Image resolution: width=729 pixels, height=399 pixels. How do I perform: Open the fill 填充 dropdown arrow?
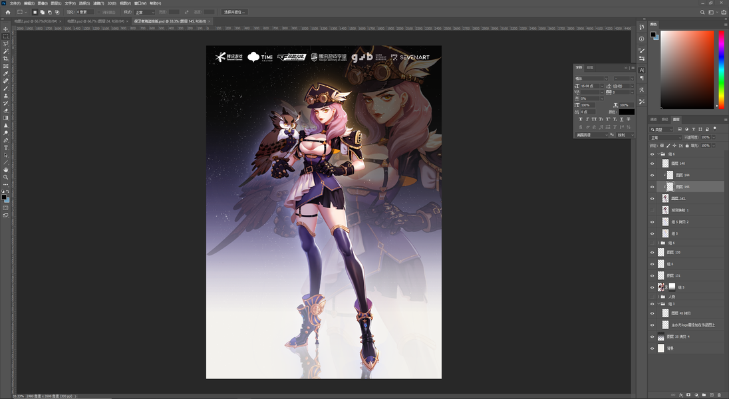[714, 146]
